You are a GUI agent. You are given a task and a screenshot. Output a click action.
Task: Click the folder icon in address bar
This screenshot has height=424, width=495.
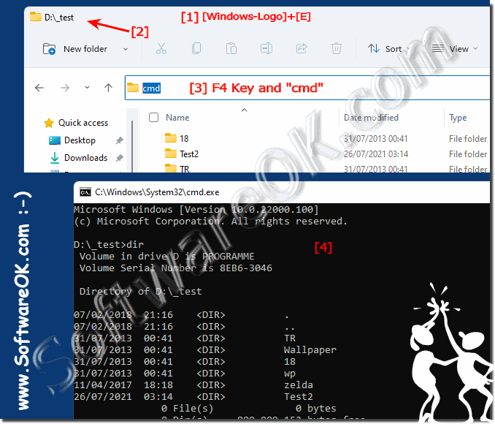[133, 88]
